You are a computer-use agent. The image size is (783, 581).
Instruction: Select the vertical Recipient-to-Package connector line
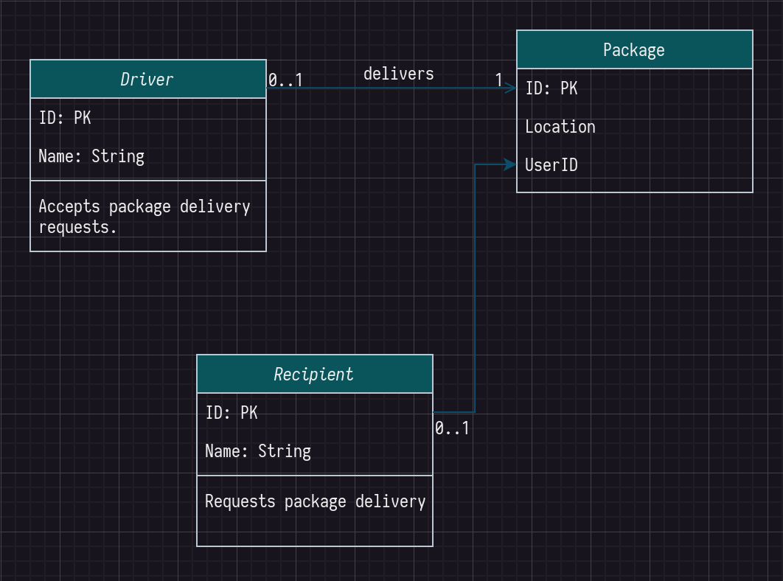474,288
